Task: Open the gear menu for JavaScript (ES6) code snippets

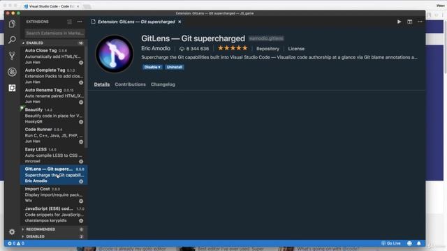Action: click(x=81, y=220)
